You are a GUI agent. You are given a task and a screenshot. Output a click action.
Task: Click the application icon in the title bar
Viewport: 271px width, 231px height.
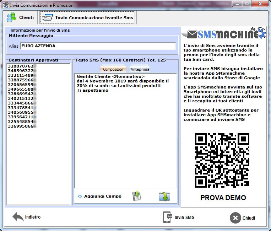tap(6, 5)
